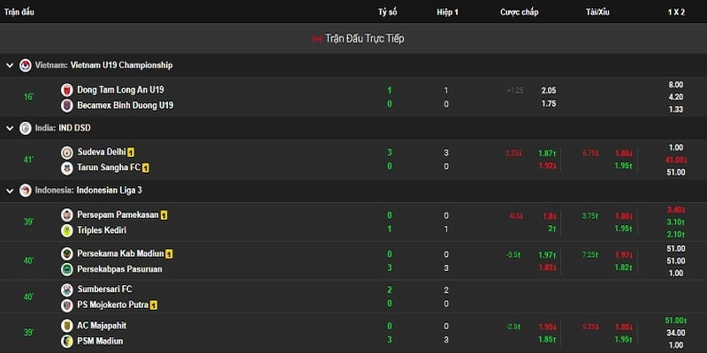Click the Tỷ số column header
This screenshot has width=707, height=353.
coord(388,12)
